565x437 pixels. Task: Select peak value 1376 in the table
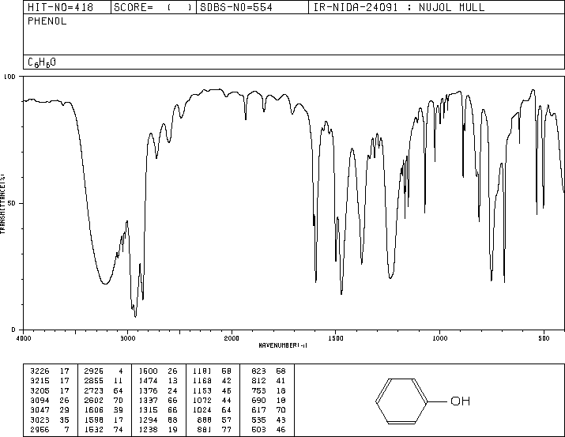[x=148, y=390]
